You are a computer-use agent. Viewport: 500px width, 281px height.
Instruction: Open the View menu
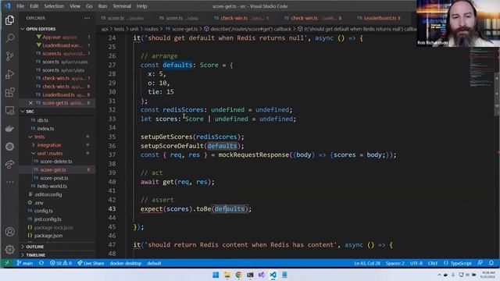point(75,6)
